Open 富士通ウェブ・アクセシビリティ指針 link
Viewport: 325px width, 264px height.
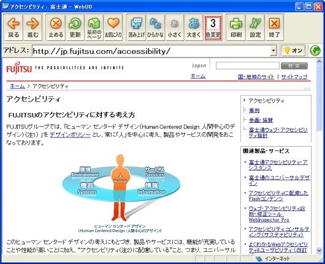coord(278,133)
